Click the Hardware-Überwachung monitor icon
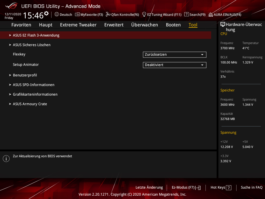 [223, 24]
